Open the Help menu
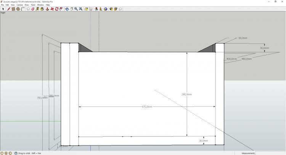 (48, 5)
